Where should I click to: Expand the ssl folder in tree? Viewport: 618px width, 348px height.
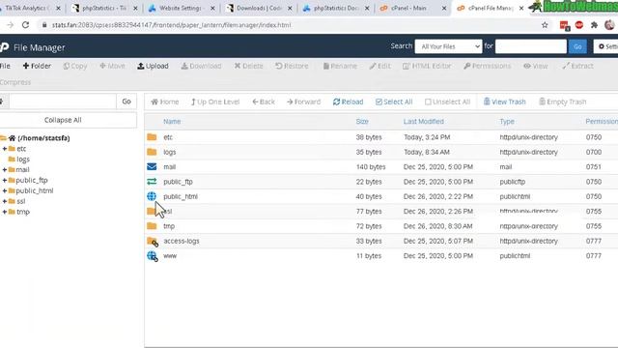pos(5,201)
